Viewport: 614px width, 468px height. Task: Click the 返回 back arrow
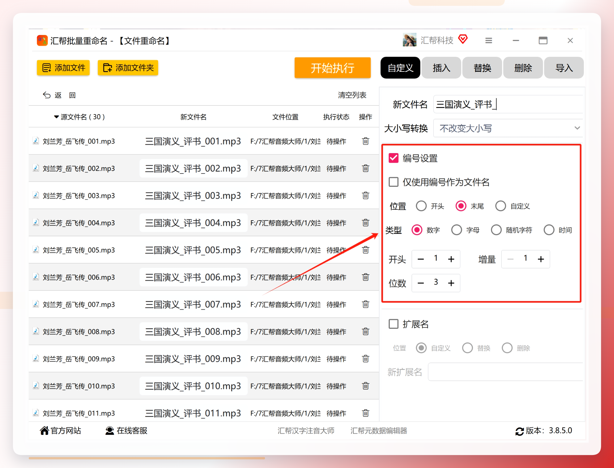pos(47,95)
